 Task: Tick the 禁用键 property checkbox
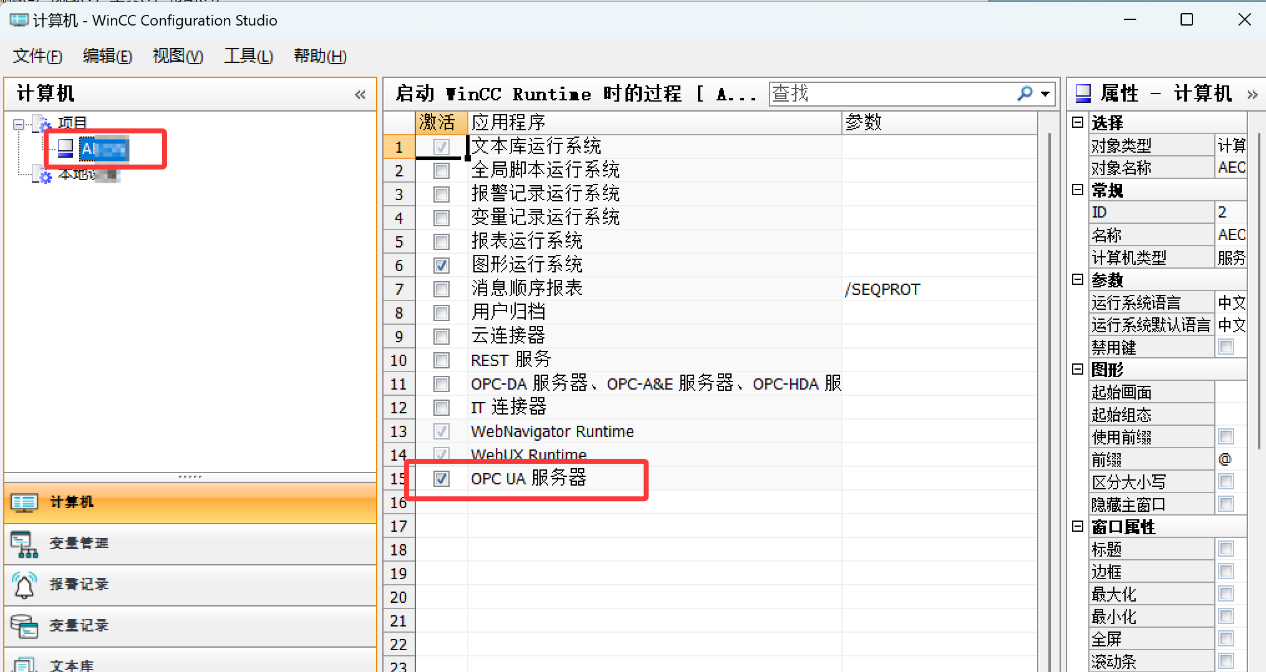1226,347
